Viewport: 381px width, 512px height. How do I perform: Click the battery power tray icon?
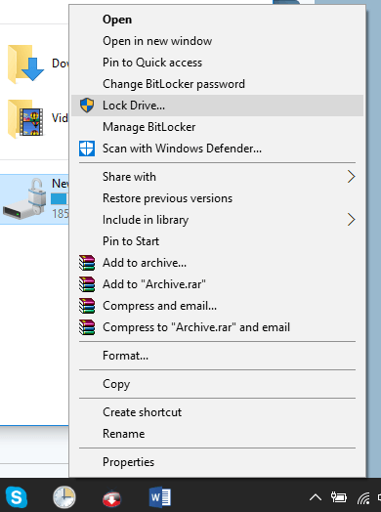click(339, 497)
